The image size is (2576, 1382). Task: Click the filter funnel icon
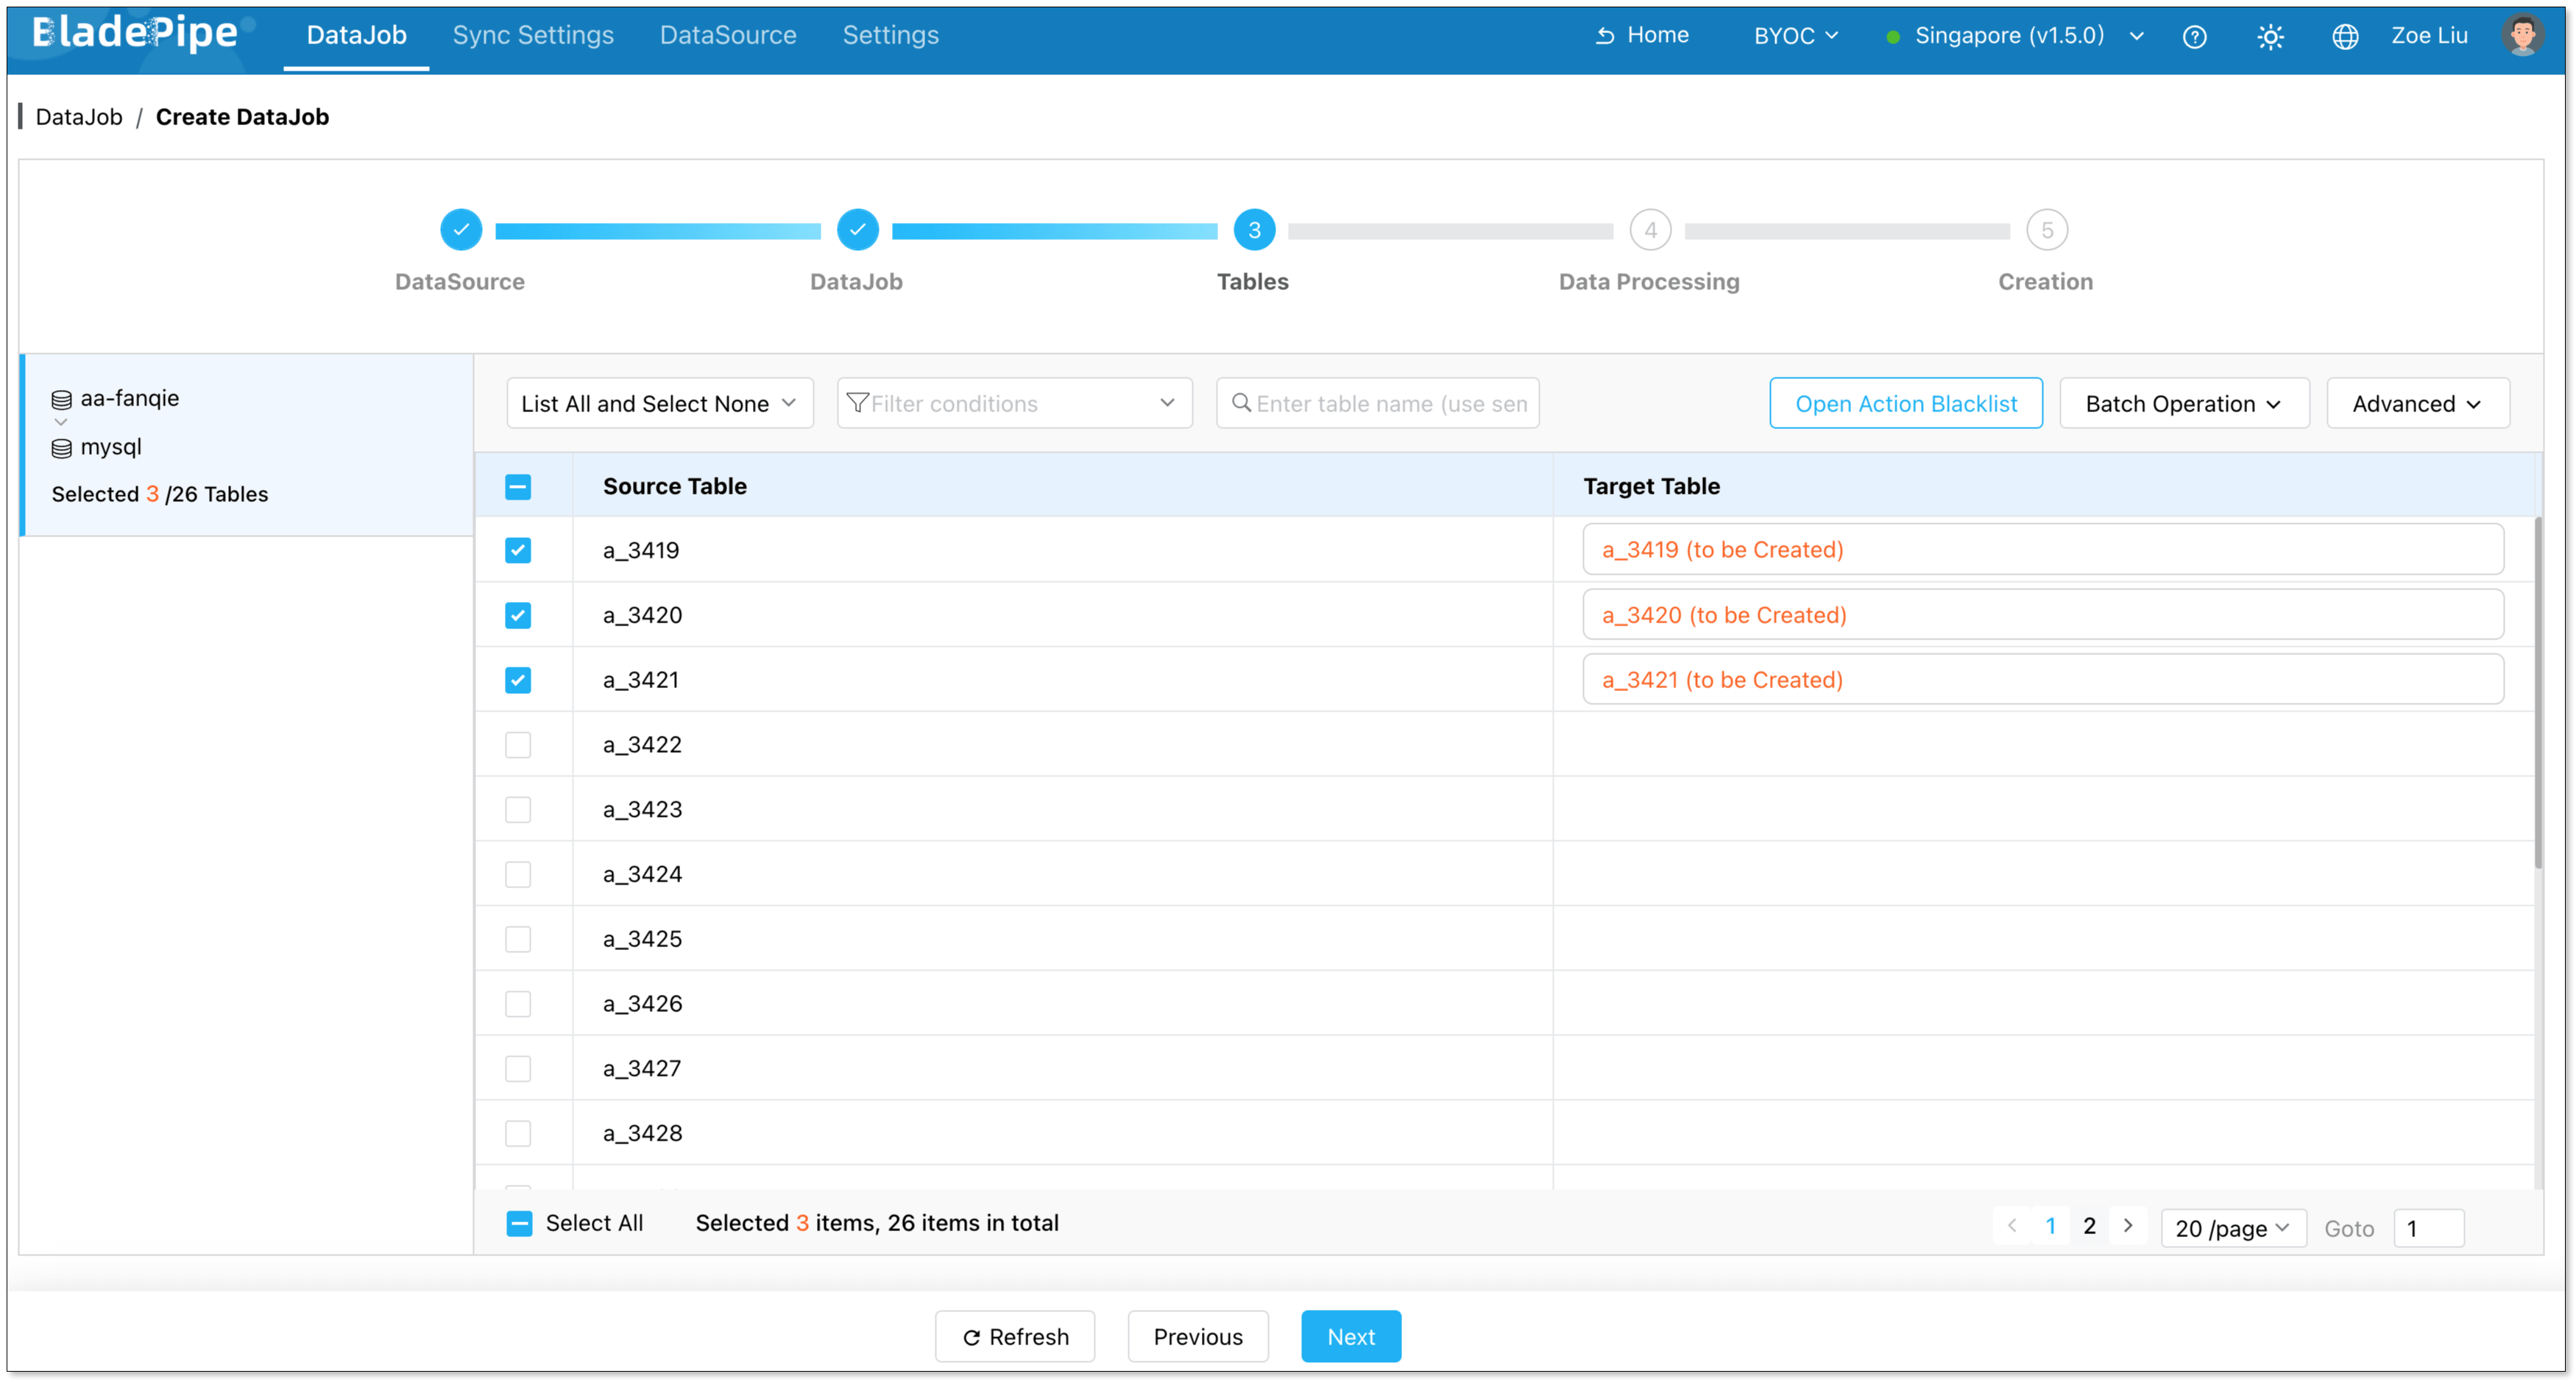[858, 403]
